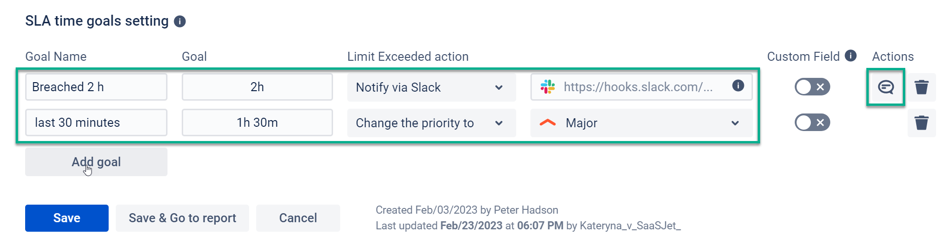
Task: Cancel the SLA settings changes
Action: (x=298, y=218)
